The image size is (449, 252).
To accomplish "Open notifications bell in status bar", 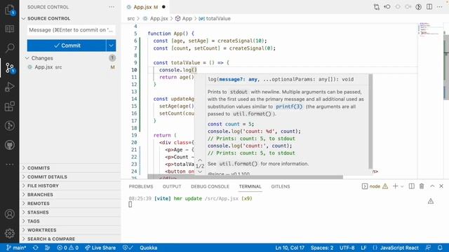I will coord(440,248).
